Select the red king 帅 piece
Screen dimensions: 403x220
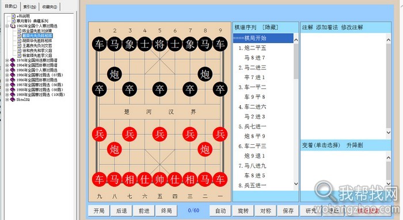pos(159,179)
